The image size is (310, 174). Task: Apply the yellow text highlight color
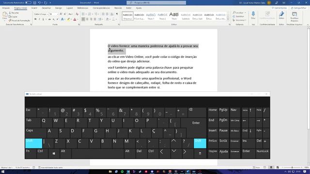(x=68, y=19)
